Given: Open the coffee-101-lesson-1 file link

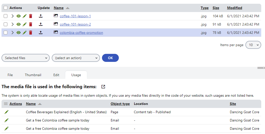Looking at the screenshot, I should (75, 16).
